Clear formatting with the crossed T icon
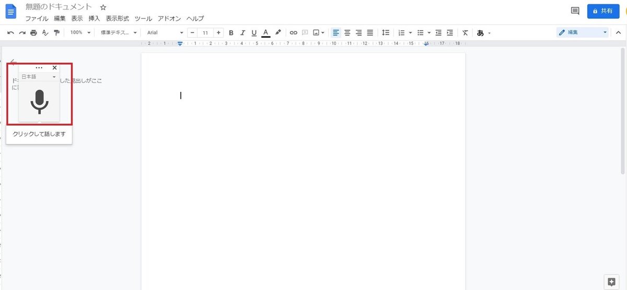 coord(466,32)
